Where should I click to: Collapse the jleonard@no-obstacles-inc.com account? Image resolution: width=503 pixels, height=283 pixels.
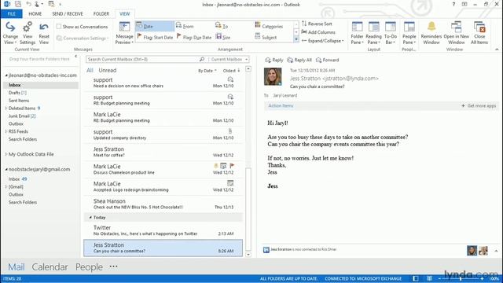click(x=6, y=75)
